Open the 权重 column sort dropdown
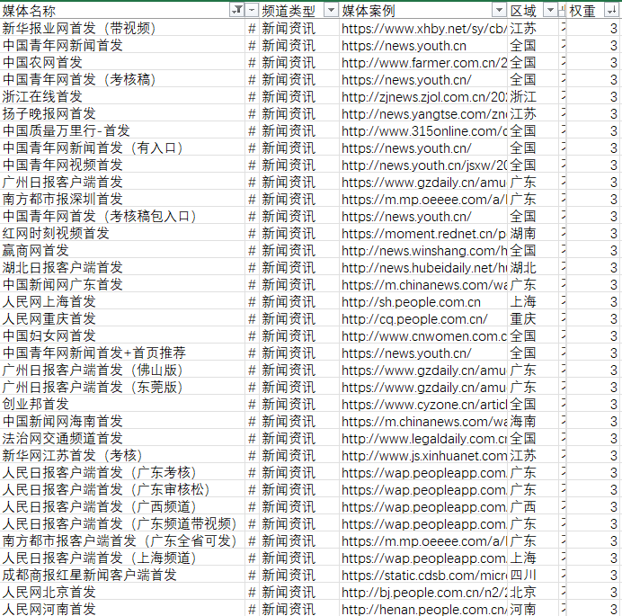 click(611, 10)
